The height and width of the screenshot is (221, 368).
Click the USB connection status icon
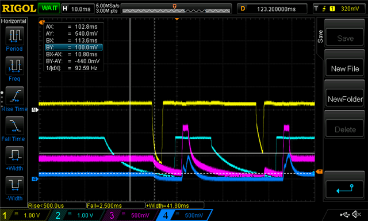345,214
